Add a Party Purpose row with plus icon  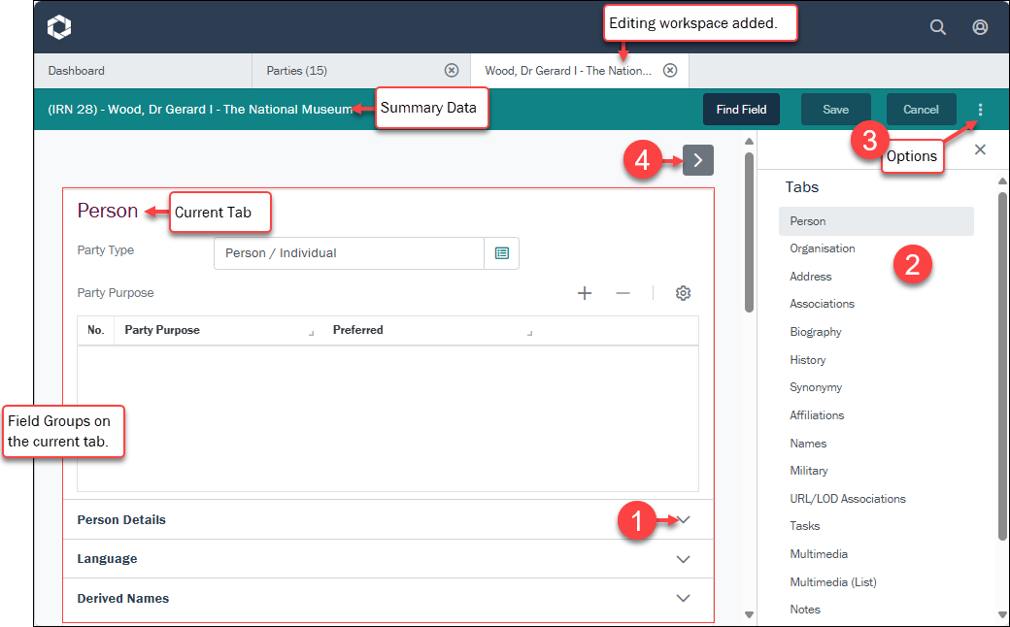click(x=585, y=293)
